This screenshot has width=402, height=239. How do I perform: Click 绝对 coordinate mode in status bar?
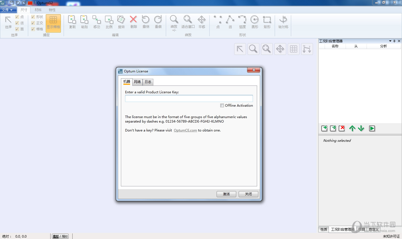point(56,236)
